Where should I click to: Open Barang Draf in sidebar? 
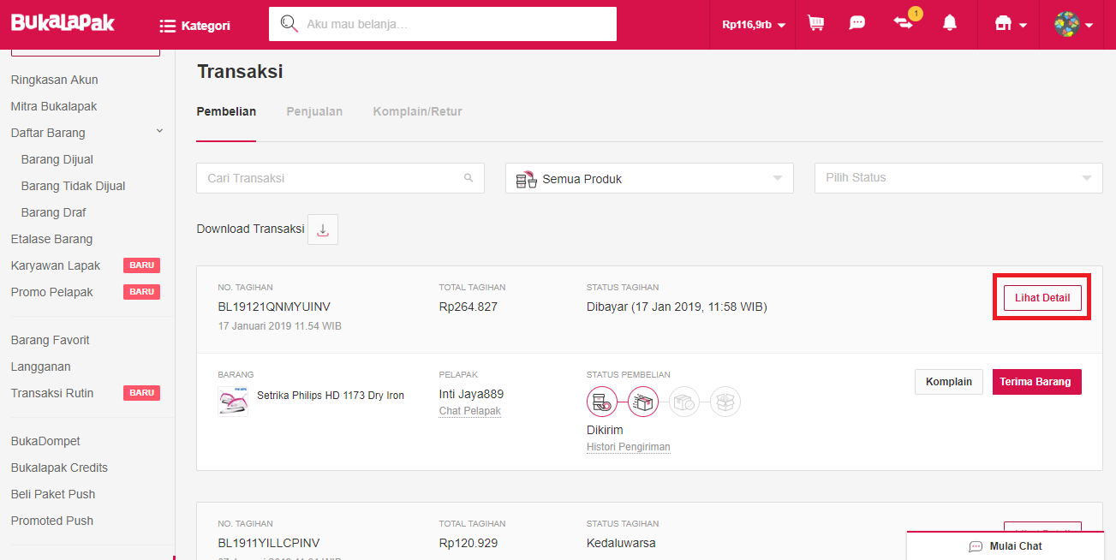click(x=54, y=212)
